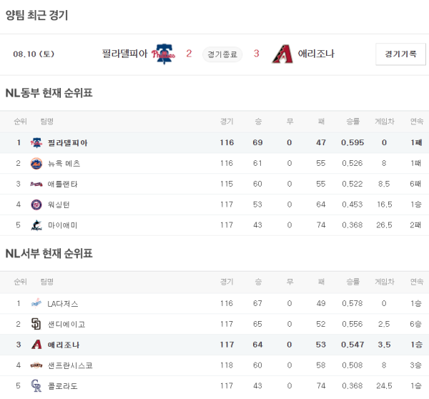Click the San Francisco Giants team logo
Screen dimensions: 429x399
[x=36, y=365]
